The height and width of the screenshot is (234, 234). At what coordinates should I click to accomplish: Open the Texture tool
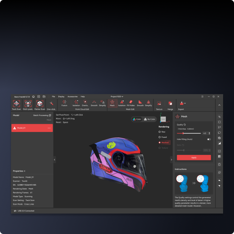coord(159,104)
